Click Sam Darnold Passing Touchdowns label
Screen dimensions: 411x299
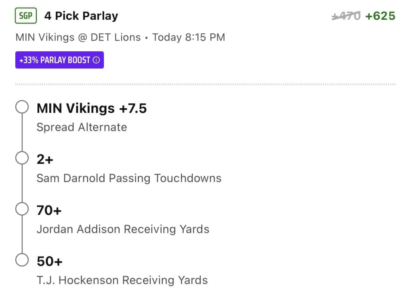tap(129, 179)
